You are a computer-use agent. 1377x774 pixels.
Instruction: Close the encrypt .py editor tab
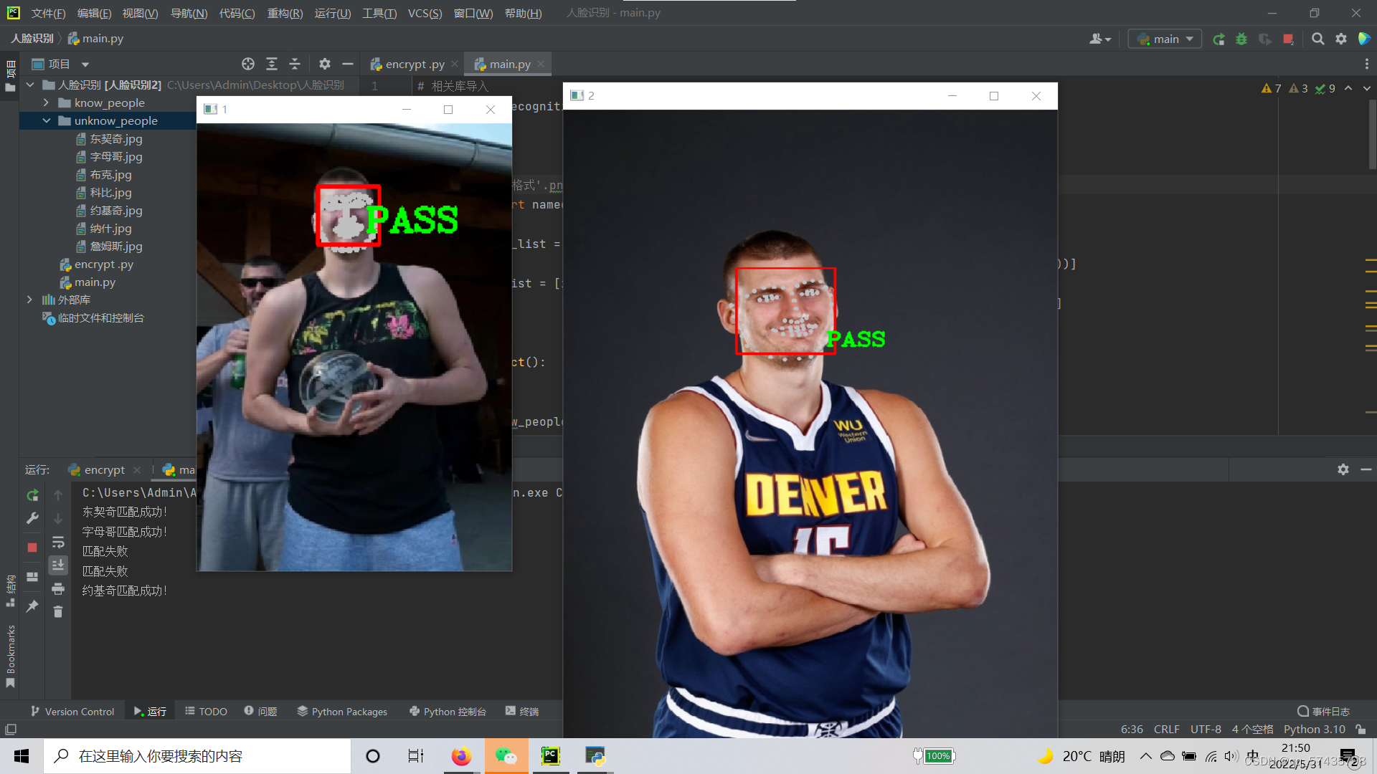pyautogui.click(x=455, y=64)
